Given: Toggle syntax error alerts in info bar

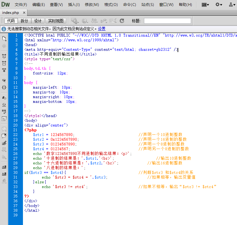Looking at the screenshot, I should click(x=4, y=119).
